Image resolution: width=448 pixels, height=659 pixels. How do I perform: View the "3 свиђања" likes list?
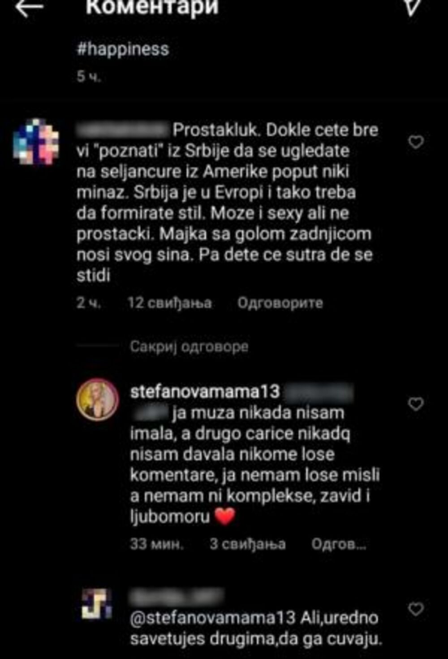tap(247, 544)
